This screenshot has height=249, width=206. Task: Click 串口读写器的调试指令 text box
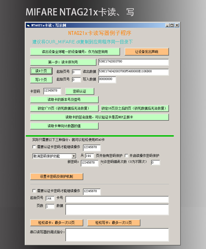pos(117,235)
